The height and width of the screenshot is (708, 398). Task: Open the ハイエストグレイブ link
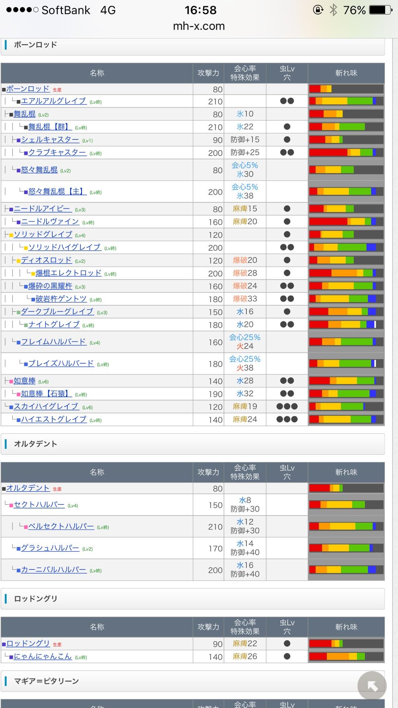click(x=53, y=420)
